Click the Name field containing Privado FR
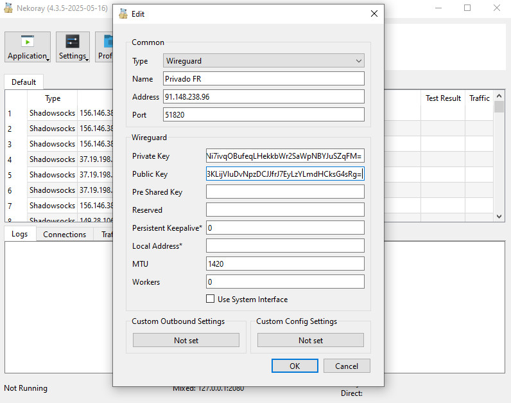 click(x=263, y=79)
